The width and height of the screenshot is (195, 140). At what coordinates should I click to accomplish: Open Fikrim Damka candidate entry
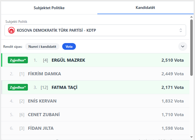[x=44, y=74]
